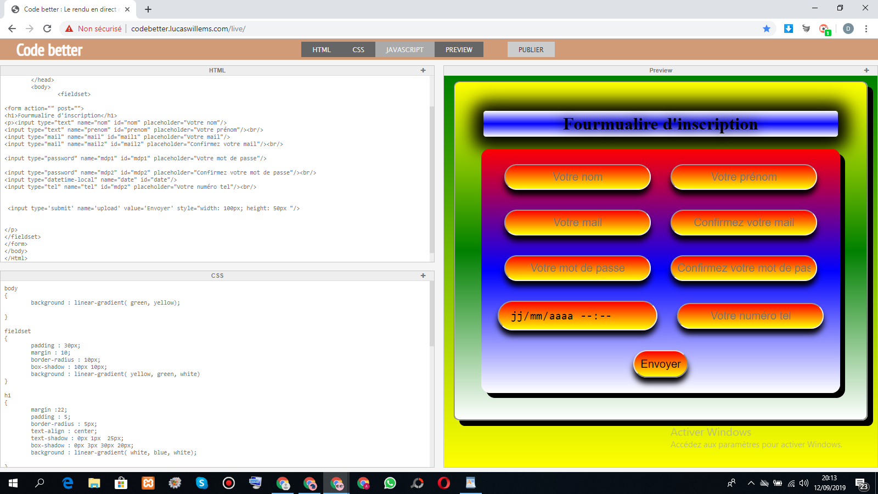Open the blue download arrow extension
This screenshot has width=878, height=494.
pos(789,29)
